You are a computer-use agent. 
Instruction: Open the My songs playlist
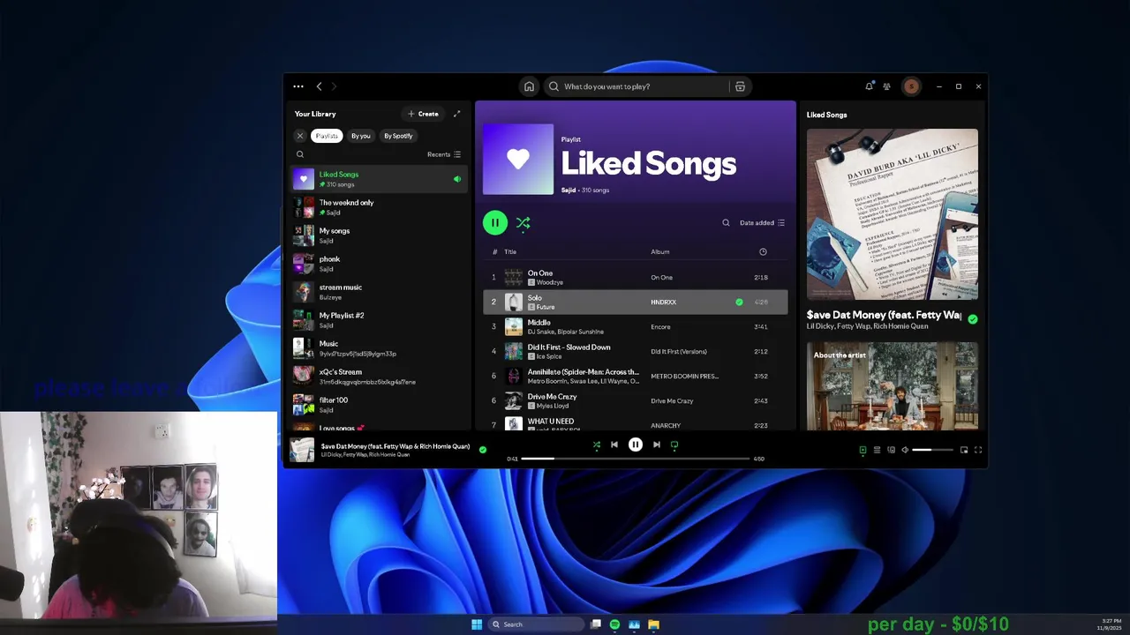click(380, 235)
